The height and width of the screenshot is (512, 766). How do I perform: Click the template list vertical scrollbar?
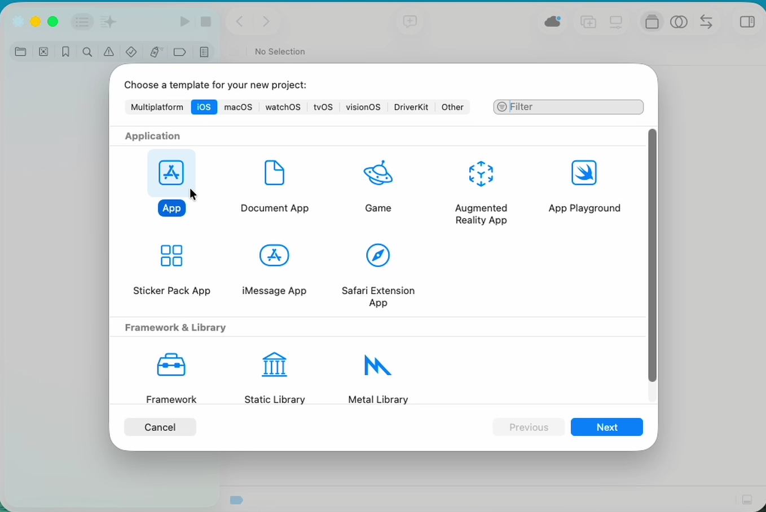tap(652, 255)
